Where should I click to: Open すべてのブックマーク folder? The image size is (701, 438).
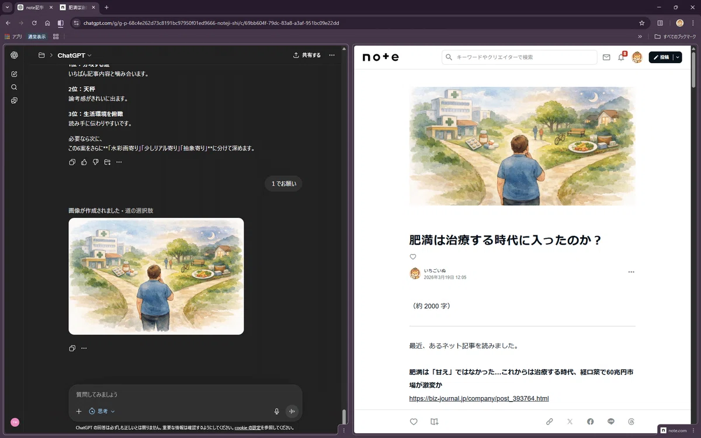point(675,36)
